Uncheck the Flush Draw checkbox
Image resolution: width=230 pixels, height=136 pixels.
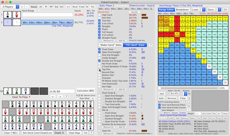(99, 49)
